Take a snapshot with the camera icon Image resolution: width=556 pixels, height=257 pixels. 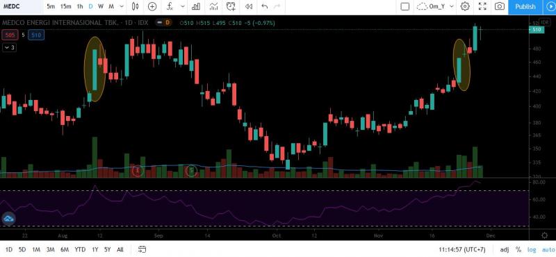tap(500, 6)
